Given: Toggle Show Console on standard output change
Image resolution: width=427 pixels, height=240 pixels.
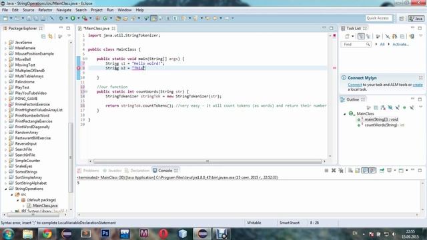Looking at the screenshot, I should [x=365, y=171].
